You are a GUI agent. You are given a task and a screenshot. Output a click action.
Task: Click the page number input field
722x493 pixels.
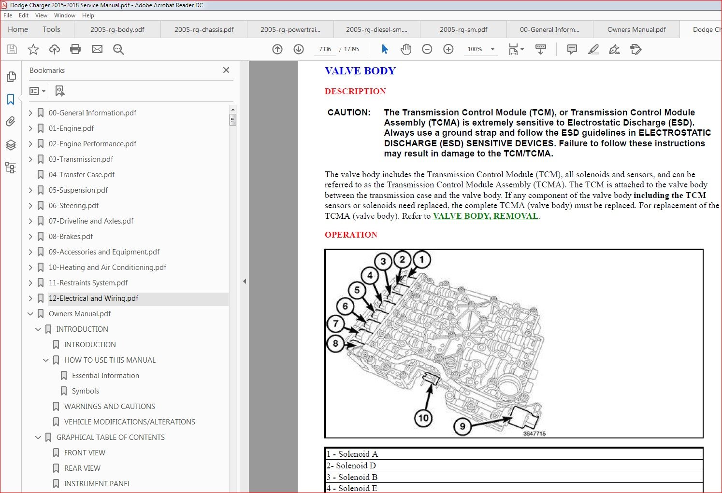click(325, 49)
